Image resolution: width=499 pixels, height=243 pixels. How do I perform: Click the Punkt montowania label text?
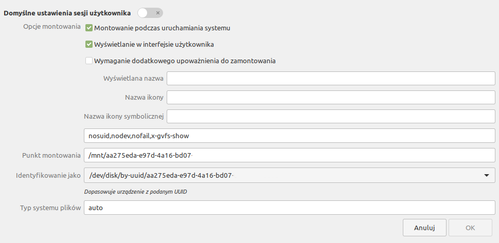click(x=51, y=155)
